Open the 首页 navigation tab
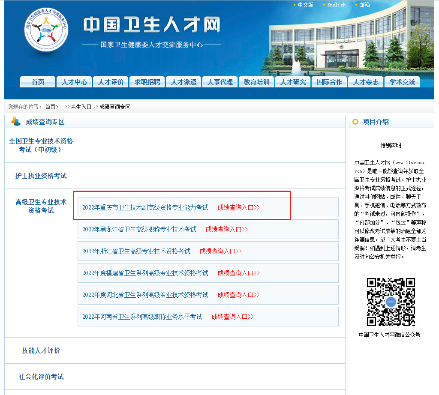Screen dimensions: 439x395 click(x=38, y=82)
